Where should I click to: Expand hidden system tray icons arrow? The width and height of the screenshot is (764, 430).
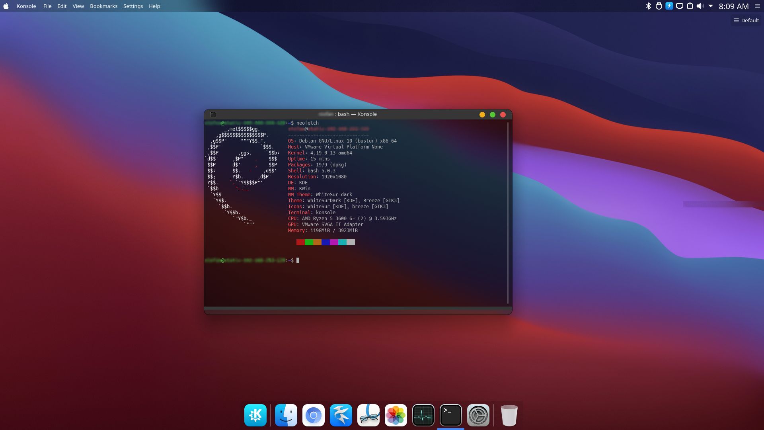click(x=711, y=6)
